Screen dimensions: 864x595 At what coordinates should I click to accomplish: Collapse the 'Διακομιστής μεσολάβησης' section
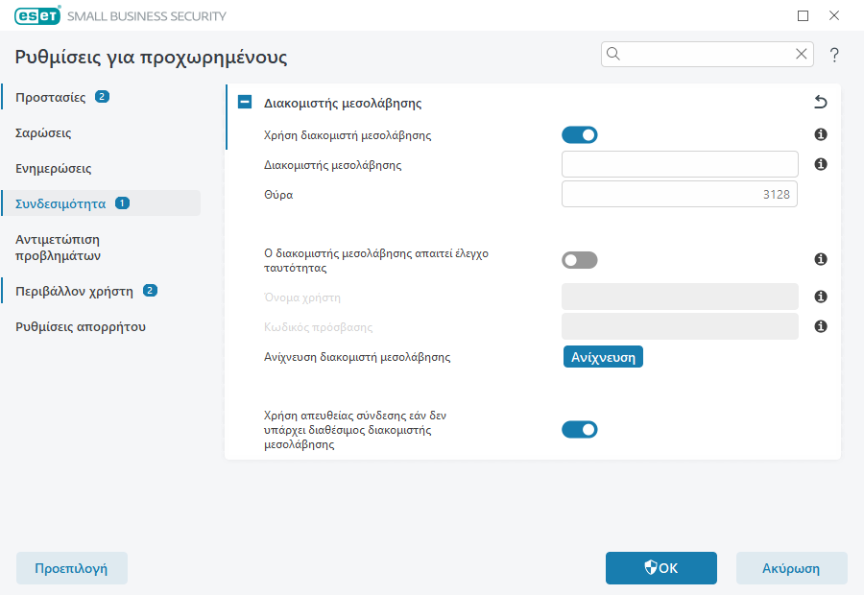(x=245, y=103)
